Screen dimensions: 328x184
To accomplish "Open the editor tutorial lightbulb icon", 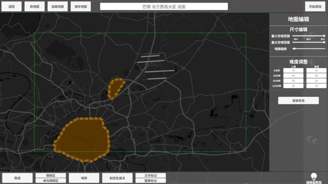I will pyautogui.click(x=314, y=176).
